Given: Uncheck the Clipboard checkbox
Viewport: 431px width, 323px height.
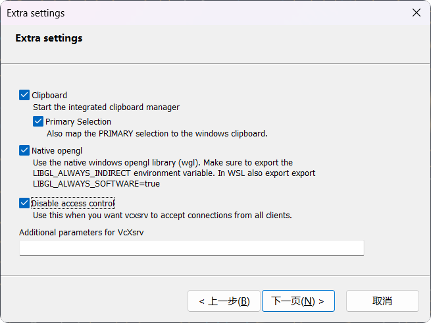Looking at the screenshot, I should [24, 95].
